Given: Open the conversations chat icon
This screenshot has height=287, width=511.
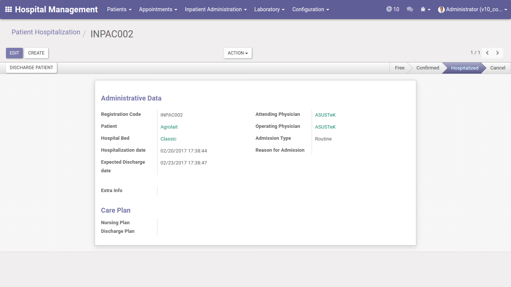Looking at the screenshot, I should [x=410, y=9].
